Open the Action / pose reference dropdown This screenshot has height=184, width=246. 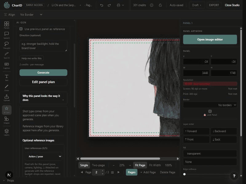[43, 156]
